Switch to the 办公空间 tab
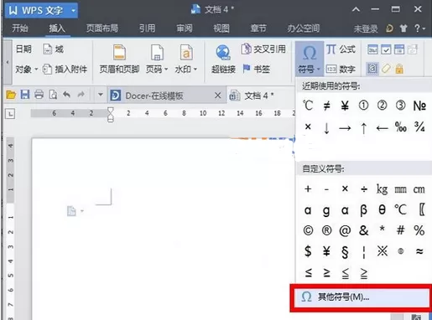 click(304, 28)
